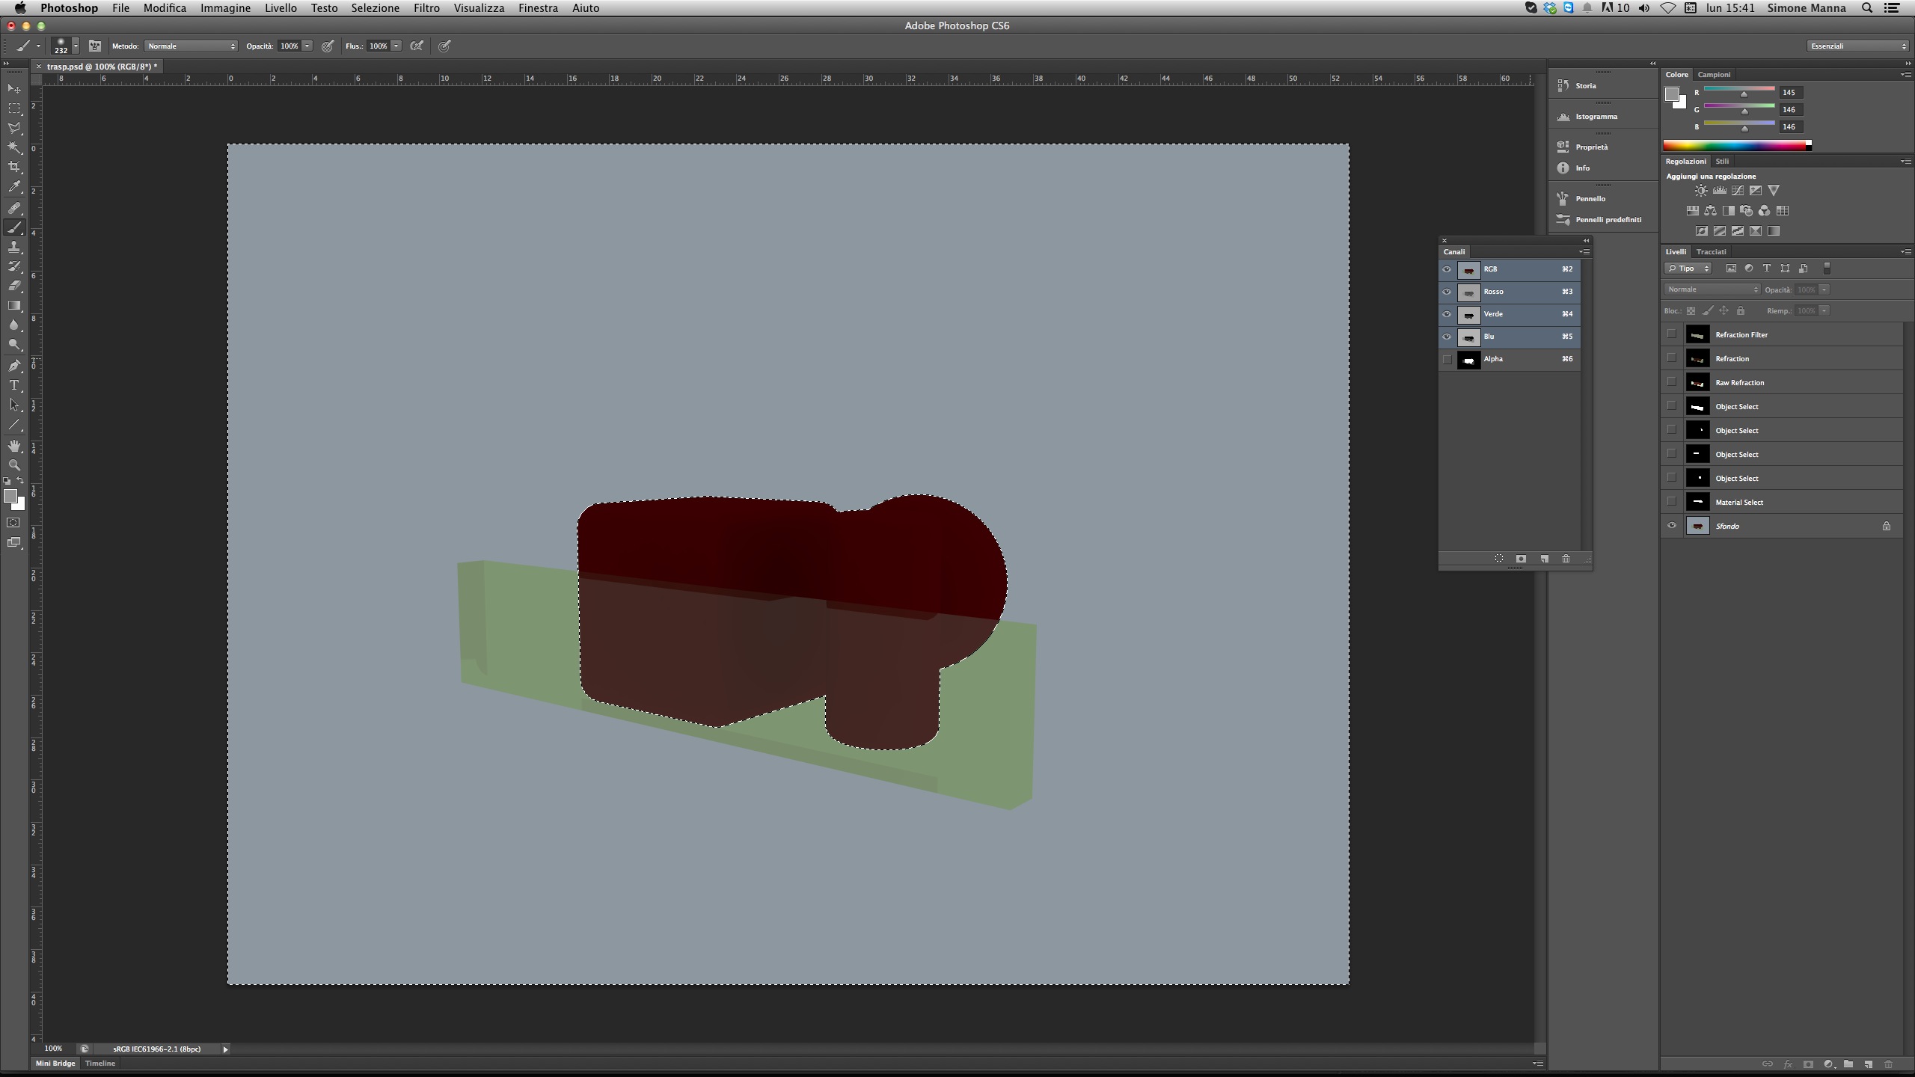Select the Eyedropper tool
This screenshot has height=1077, width=1915.
click(x=14, y=187)
